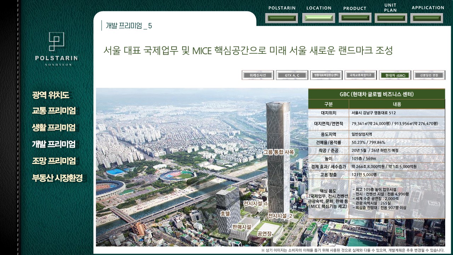Go to 생활 프리미엄 page
Screen dimensions: 453x255
54,127
